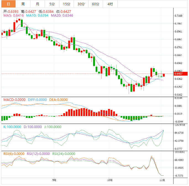Click the 0.6562 price axis label
The width and height of the screenshot is (189, 186).
[178, 63]
